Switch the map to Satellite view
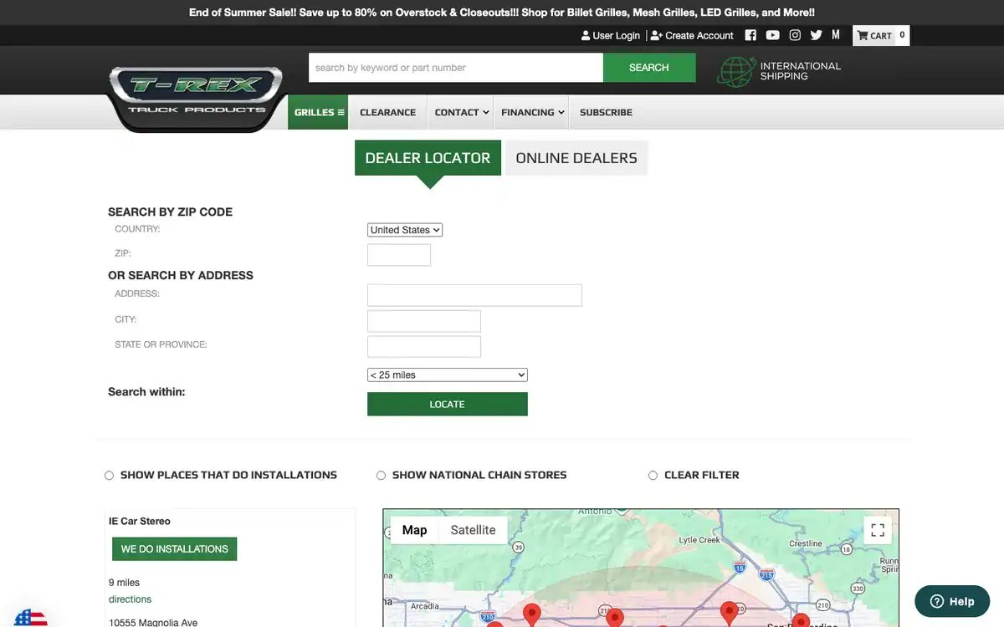The image size is (1004, 627). tap(473, 530)
